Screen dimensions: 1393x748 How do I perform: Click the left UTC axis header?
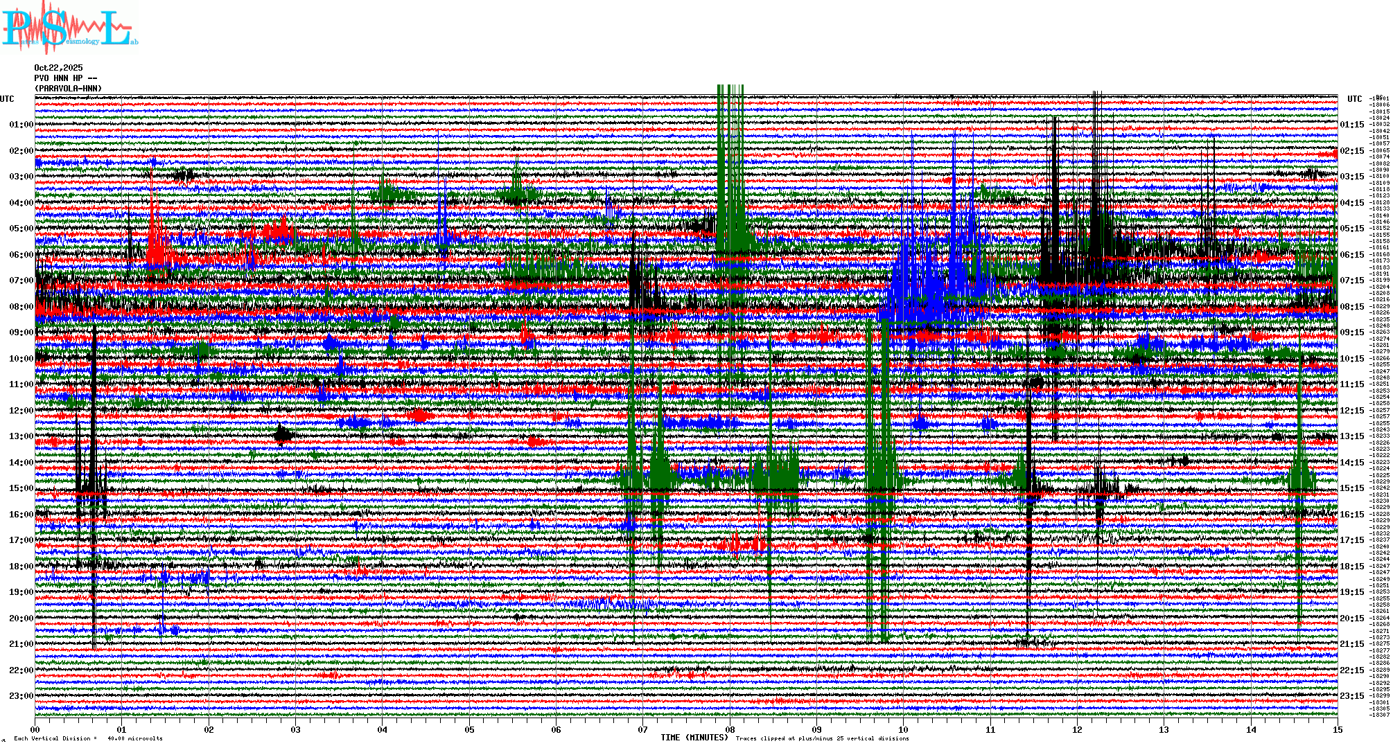coord(7,99)
